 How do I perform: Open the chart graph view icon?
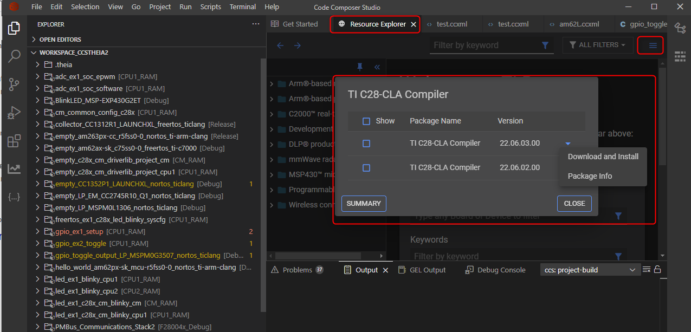click(14, 169)
